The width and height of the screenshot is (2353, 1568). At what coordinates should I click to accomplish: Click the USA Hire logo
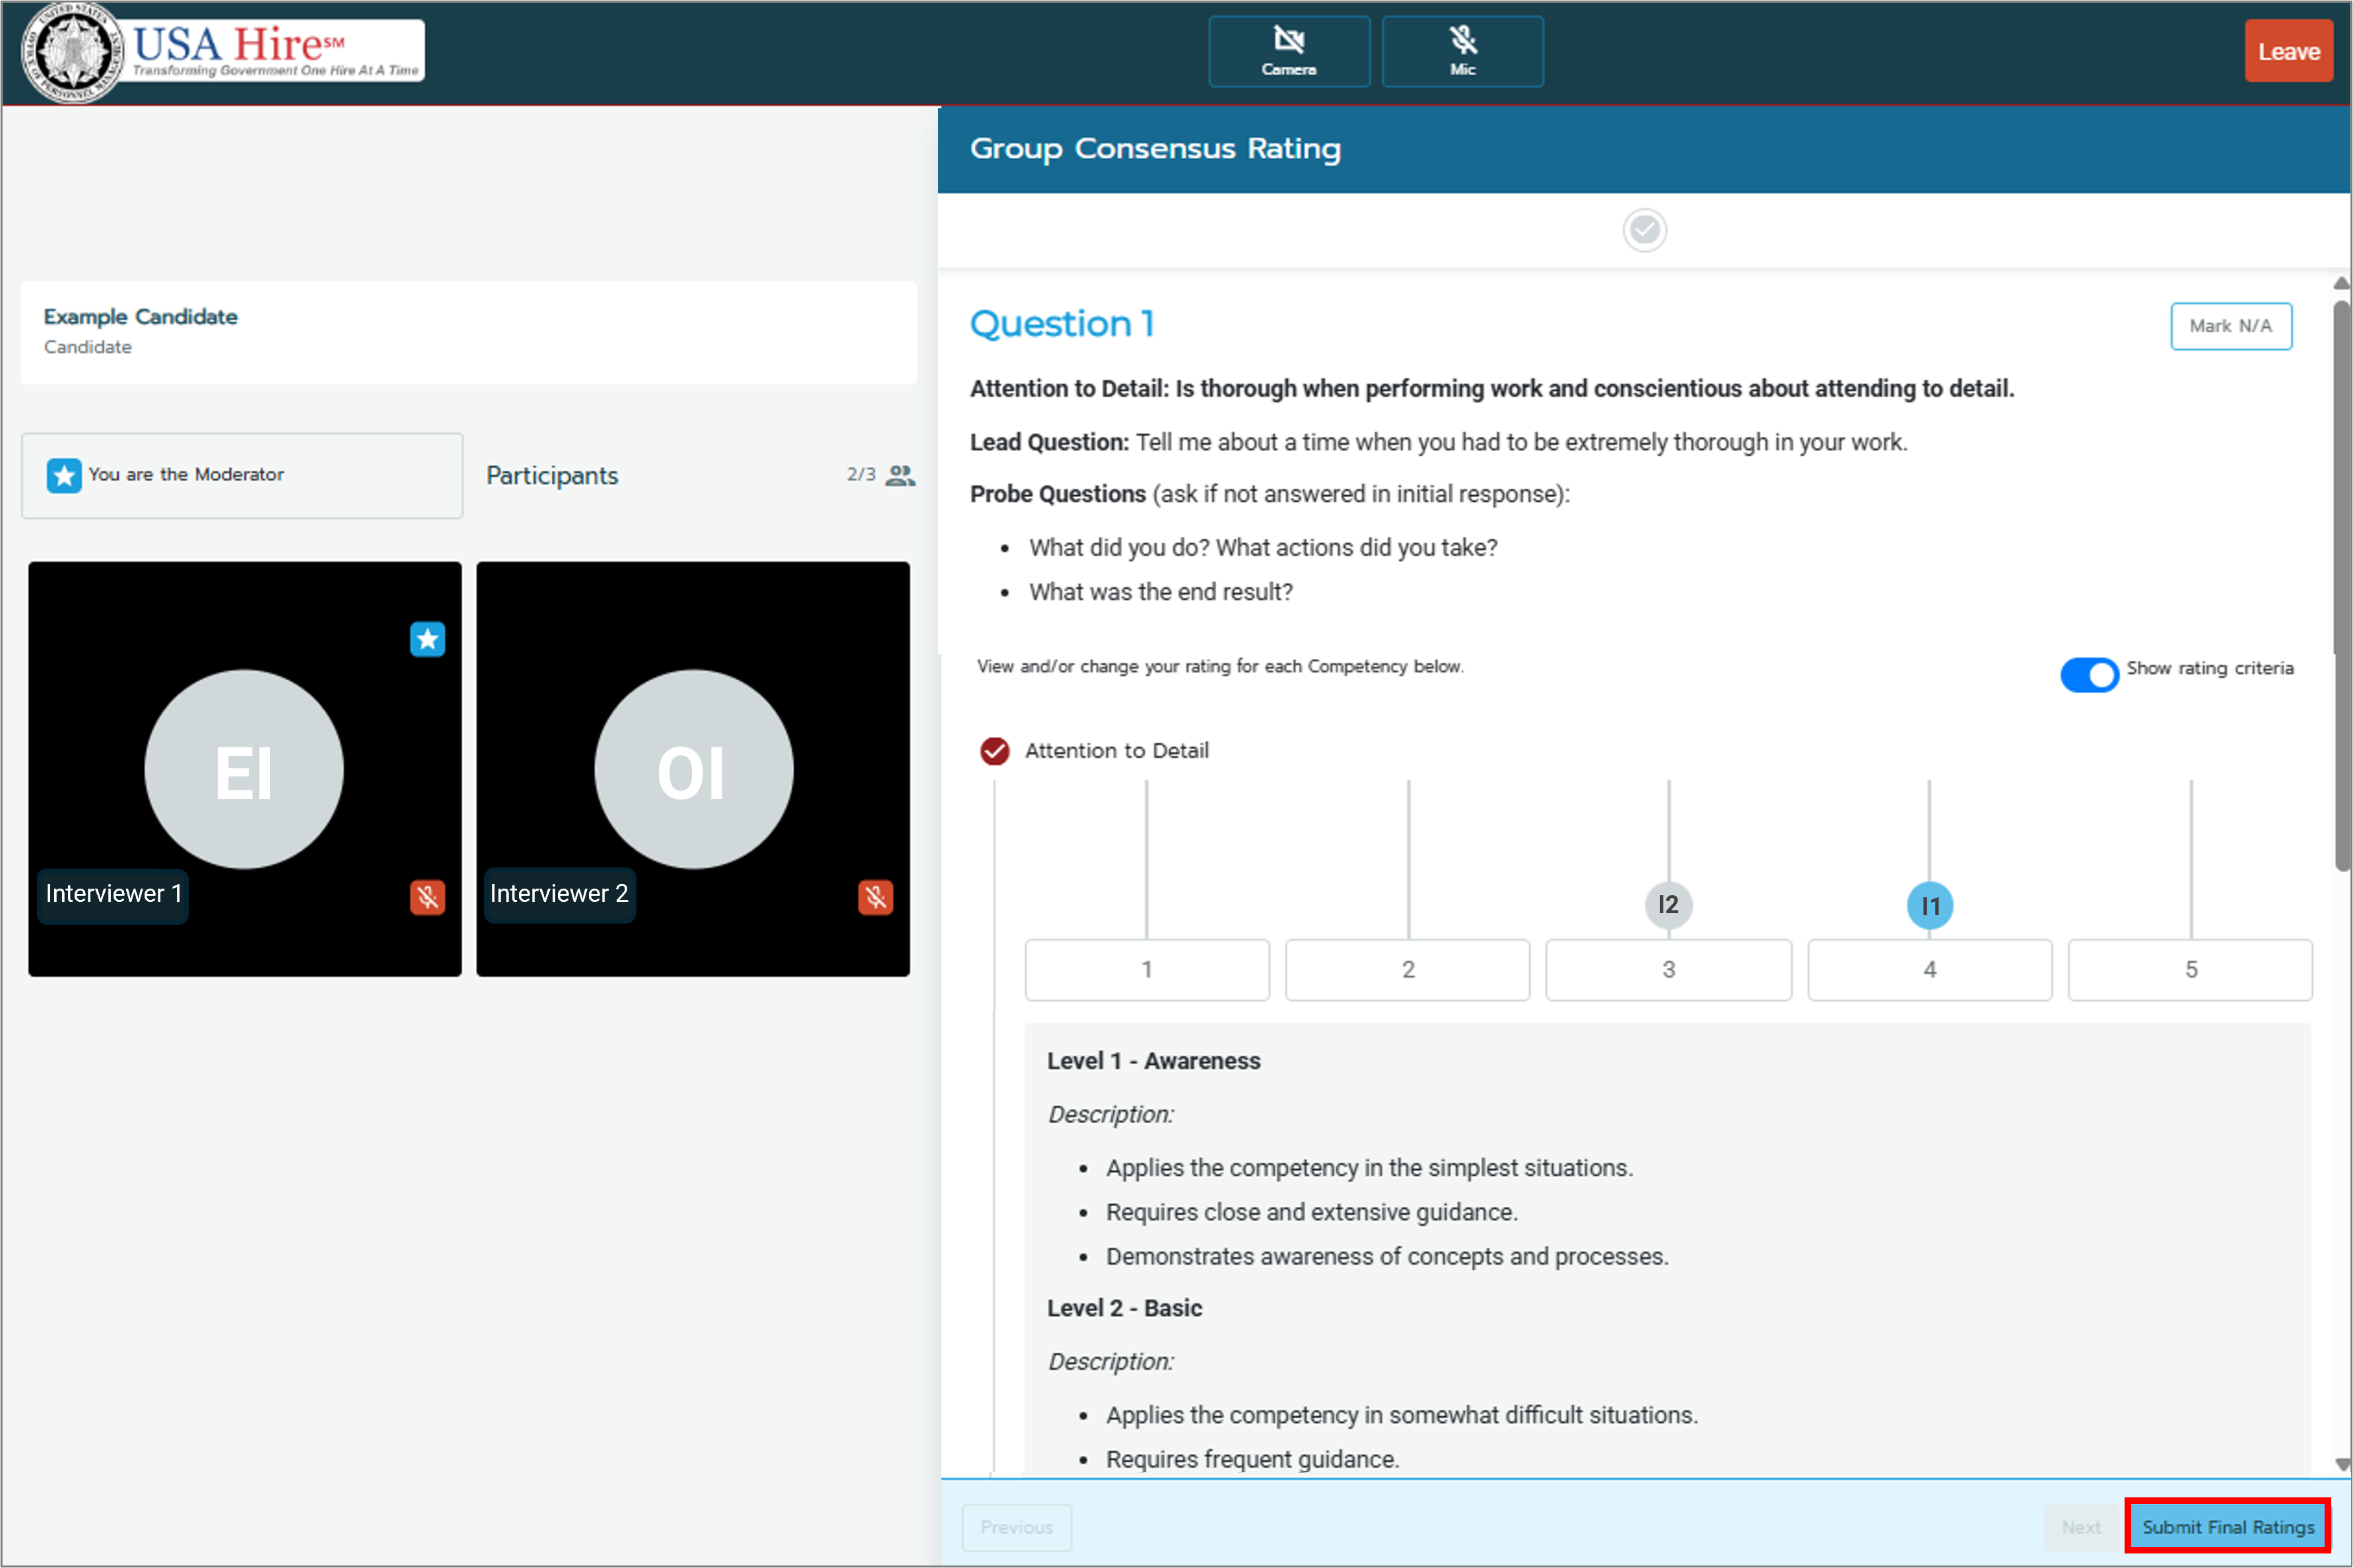coord(224,52)
